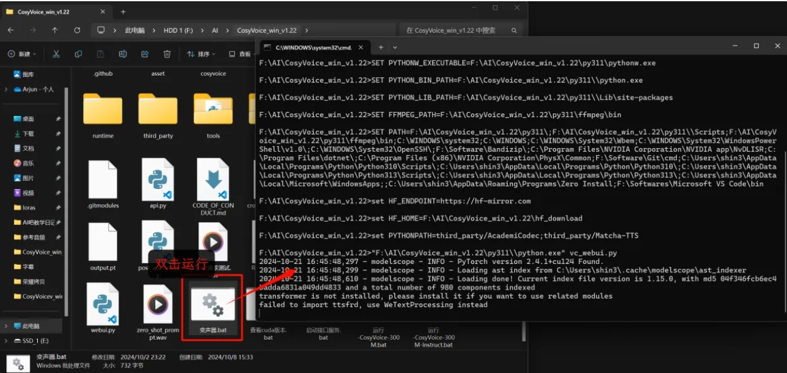Select the 变声器.bat batch file
Image resolution: width=787 pixels, height=373 pixels.
(x=213, y=309)
